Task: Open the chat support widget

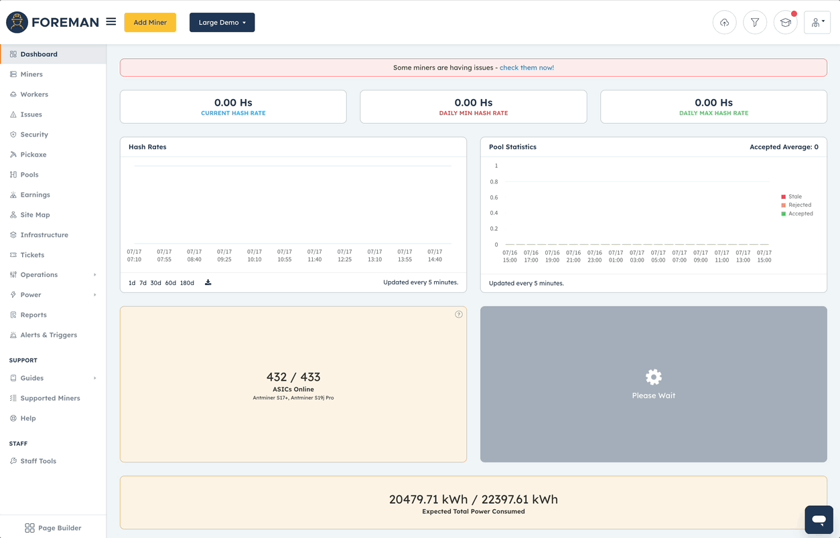Action: pyautogui.click(x=819, y=519)
